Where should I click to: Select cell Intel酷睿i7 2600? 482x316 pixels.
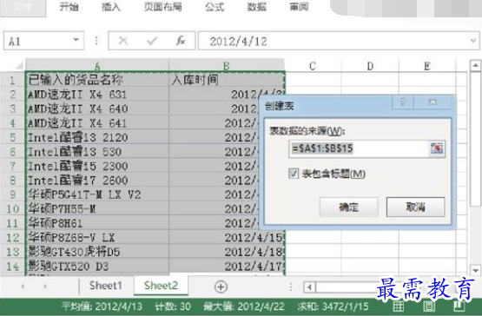[97, 180]
